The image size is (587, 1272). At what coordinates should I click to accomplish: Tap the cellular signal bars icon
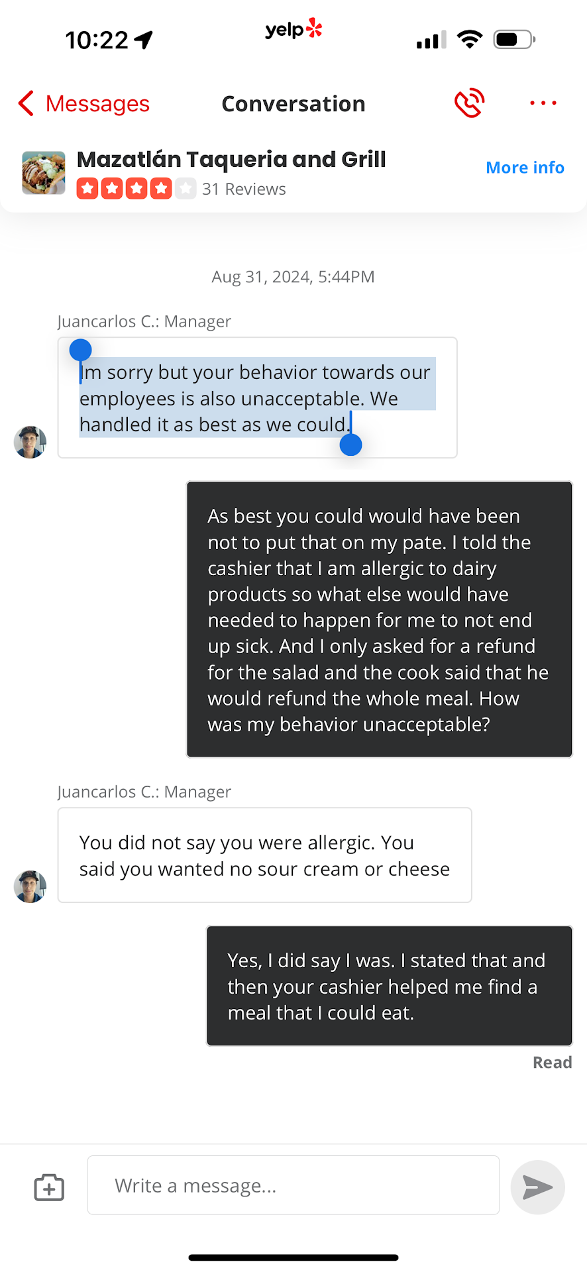[x=431, y=40]
